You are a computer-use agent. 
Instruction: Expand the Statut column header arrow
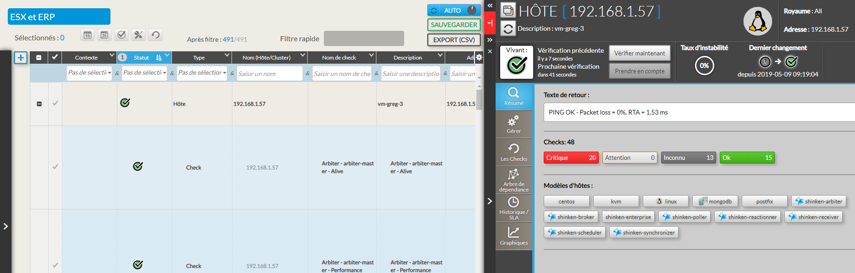pyautogui.click(x=167, y=55)
